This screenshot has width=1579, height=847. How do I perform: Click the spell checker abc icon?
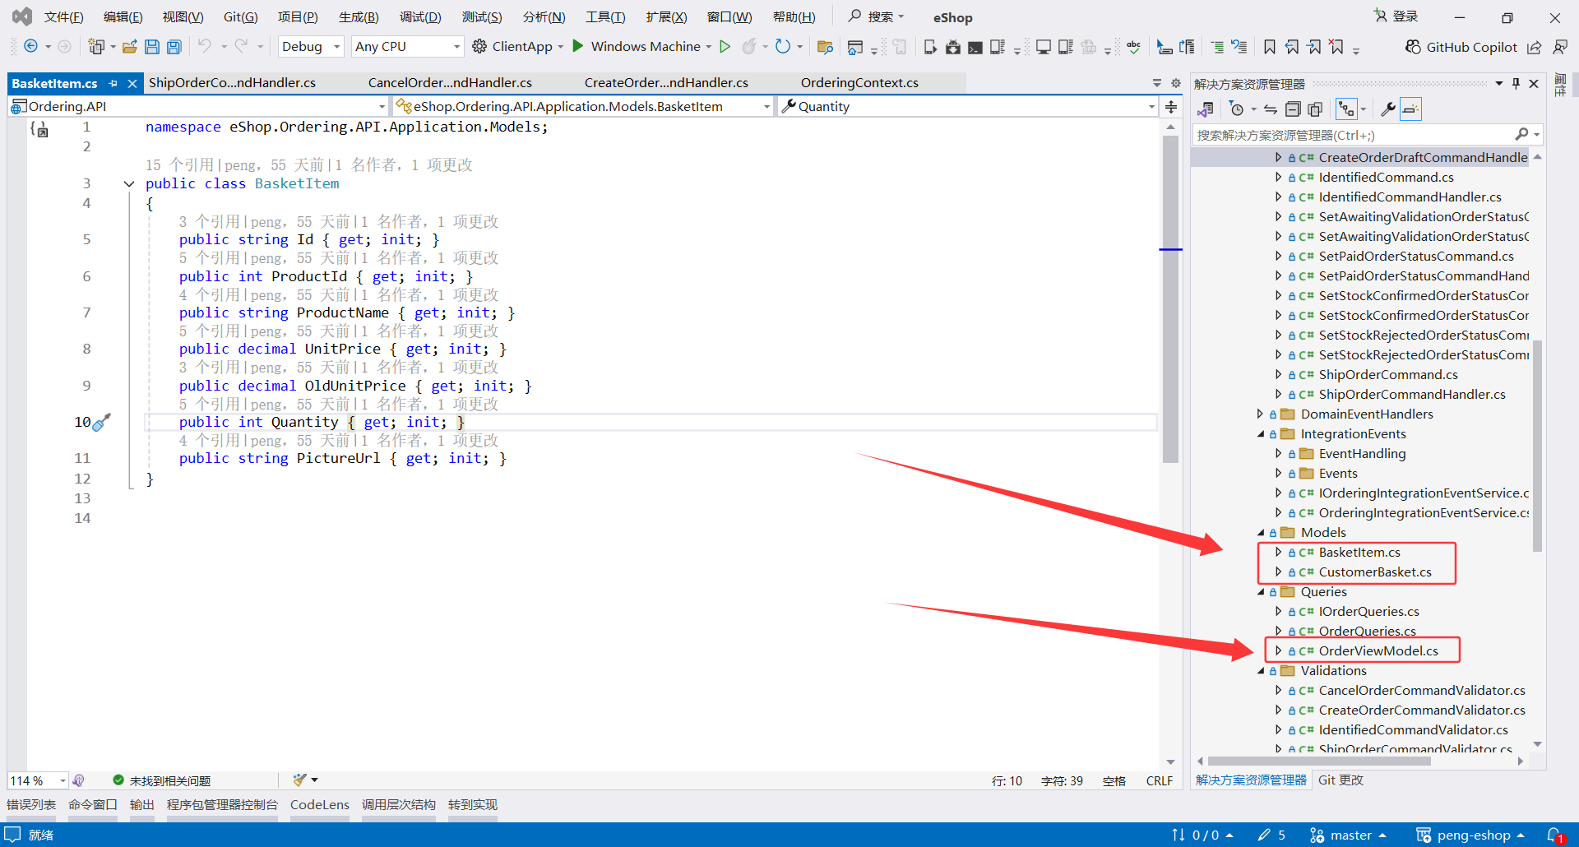pyautogui.click(x=1134, y=47)
